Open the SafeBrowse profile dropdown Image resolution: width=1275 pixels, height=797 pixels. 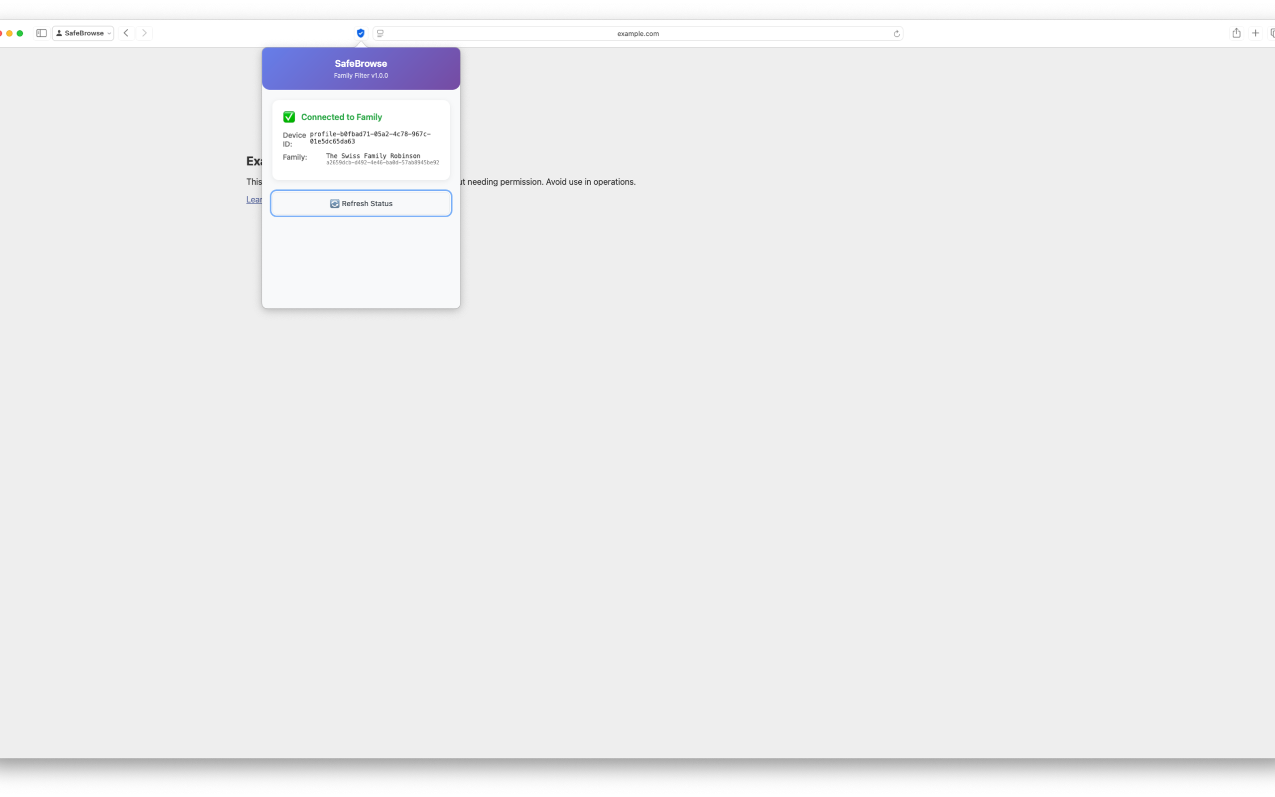[83, 33]
